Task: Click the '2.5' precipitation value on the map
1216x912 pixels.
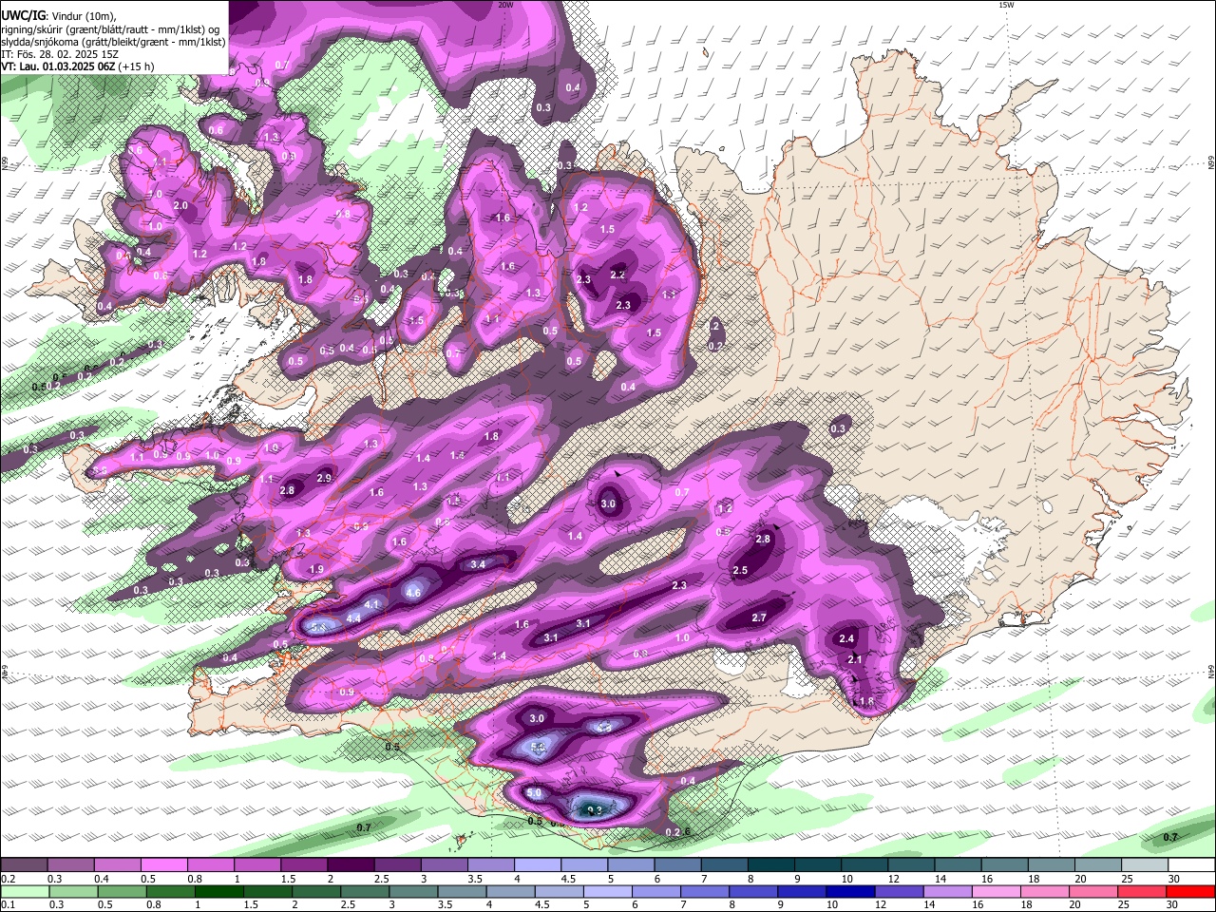Action: [740, 570]
